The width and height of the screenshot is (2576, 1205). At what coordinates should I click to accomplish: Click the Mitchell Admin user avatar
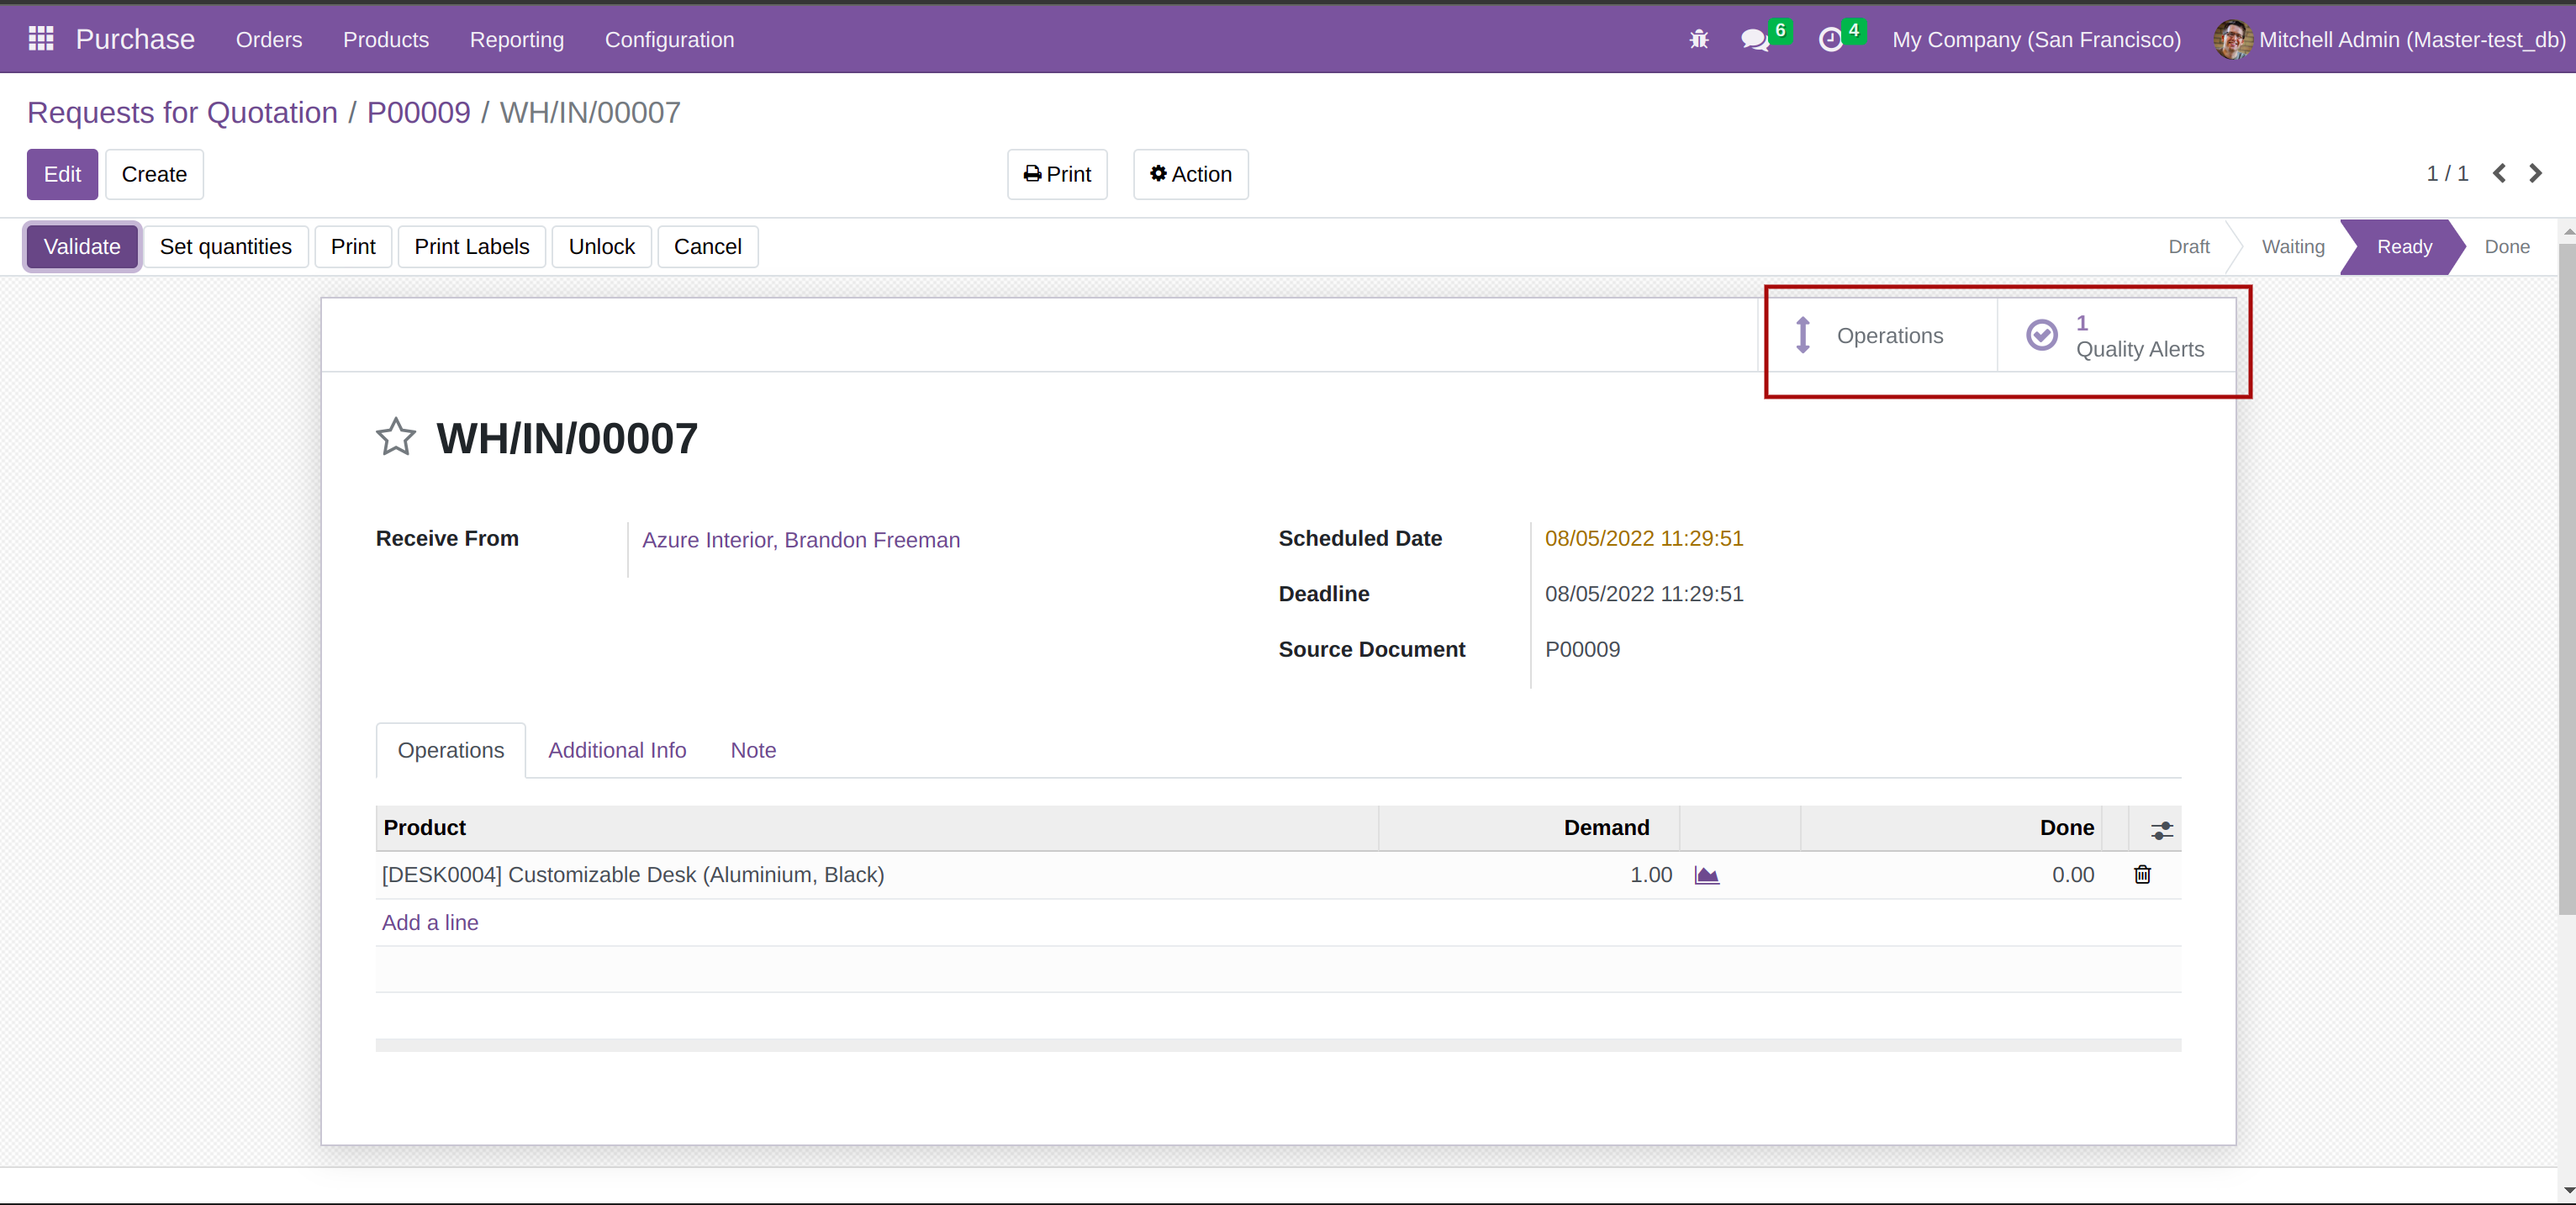point(2231,40)
